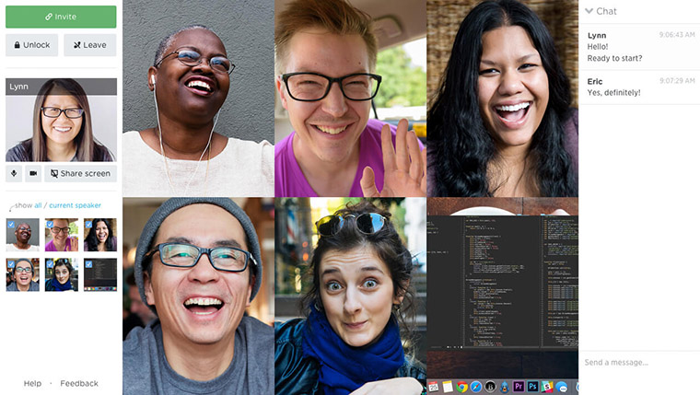Click the 9:07:29 AM chat timestamp
This screenshot has height=395, width=700.
tap(677, 81)
